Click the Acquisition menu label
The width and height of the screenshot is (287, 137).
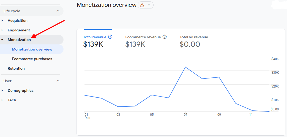pyautogui.click(x=18, y=20)
